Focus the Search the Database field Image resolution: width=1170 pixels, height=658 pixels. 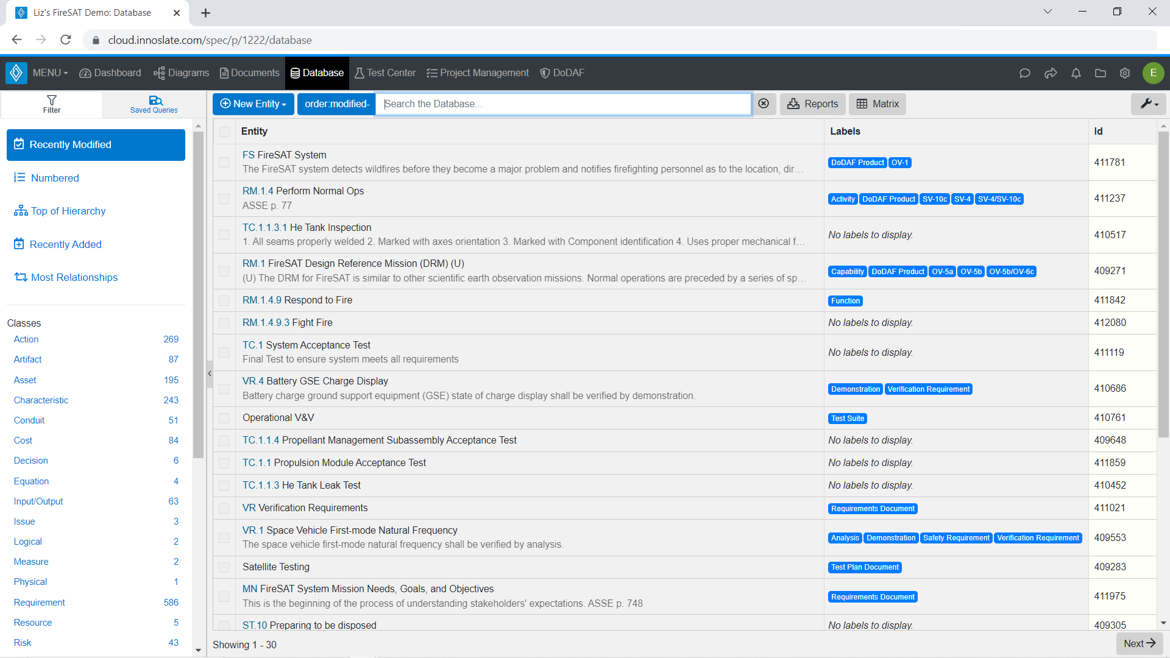(564, 104)
